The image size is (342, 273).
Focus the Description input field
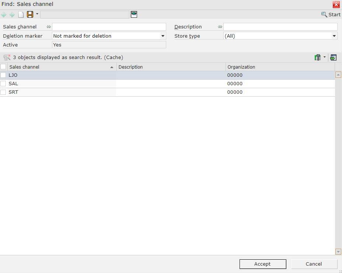pos(280,27)
